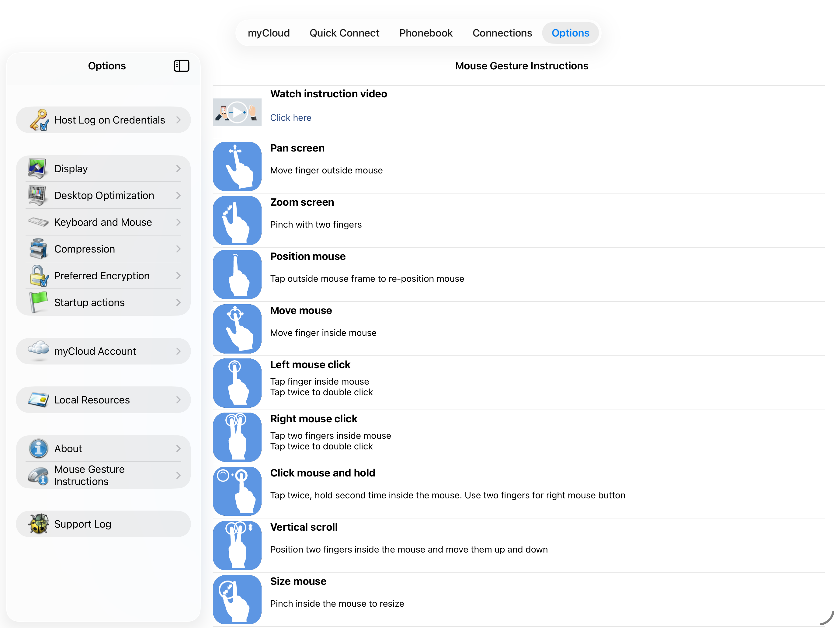Click the Pan screen gesture icon

[237, 166]
